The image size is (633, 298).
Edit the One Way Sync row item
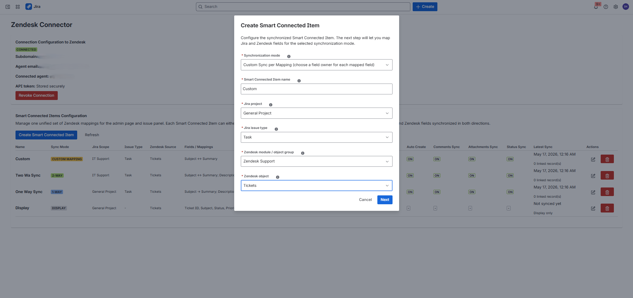coord(593,192)
